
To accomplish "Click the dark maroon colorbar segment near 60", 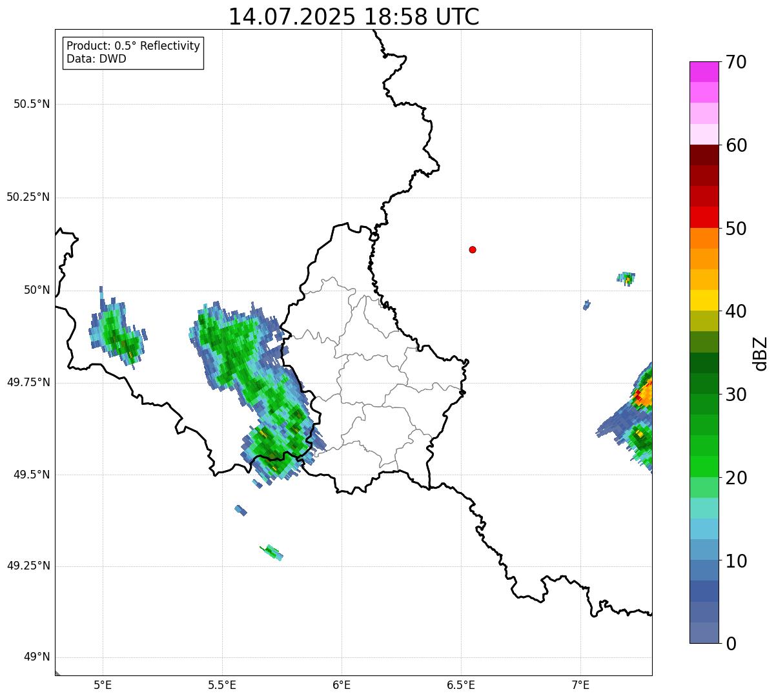I will pyautogui.click(x=704, y=155).
